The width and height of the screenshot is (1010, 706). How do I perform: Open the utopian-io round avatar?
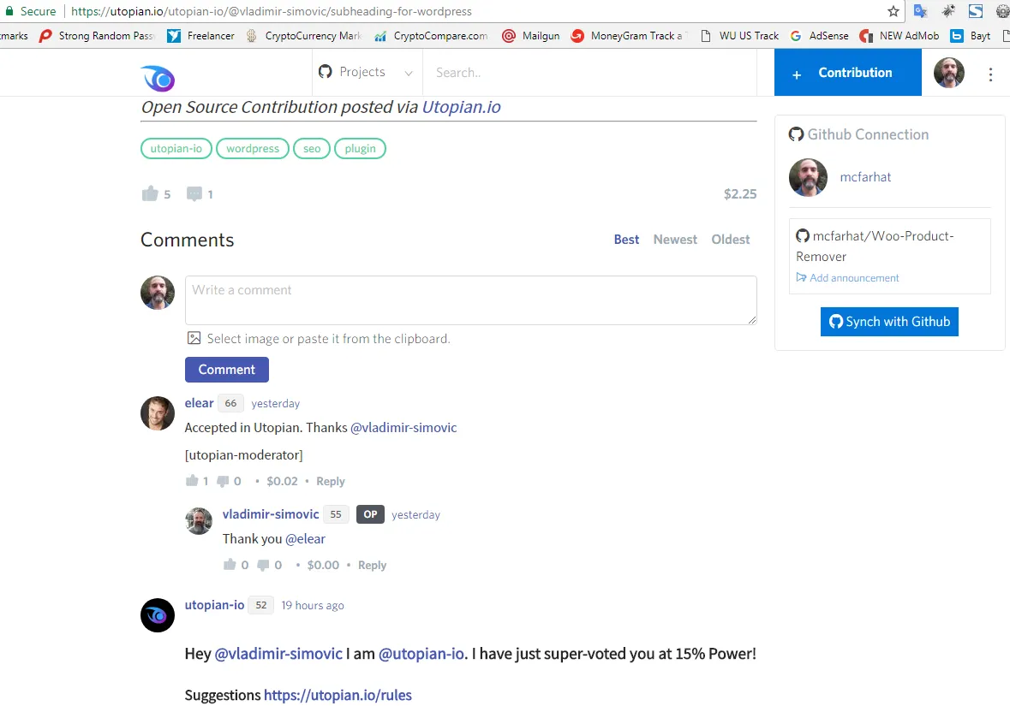[x=157, y=615]
